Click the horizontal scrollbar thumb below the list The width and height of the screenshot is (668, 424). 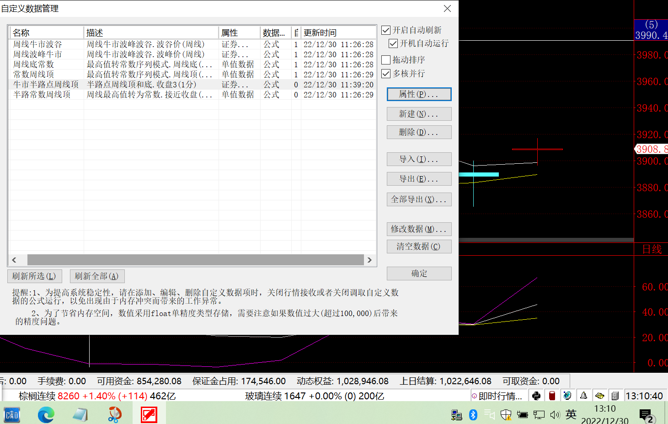point(195,260)
